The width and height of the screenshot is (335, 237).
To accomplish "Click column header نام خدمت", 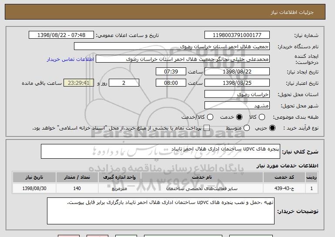I will click(x=202, y=177).
